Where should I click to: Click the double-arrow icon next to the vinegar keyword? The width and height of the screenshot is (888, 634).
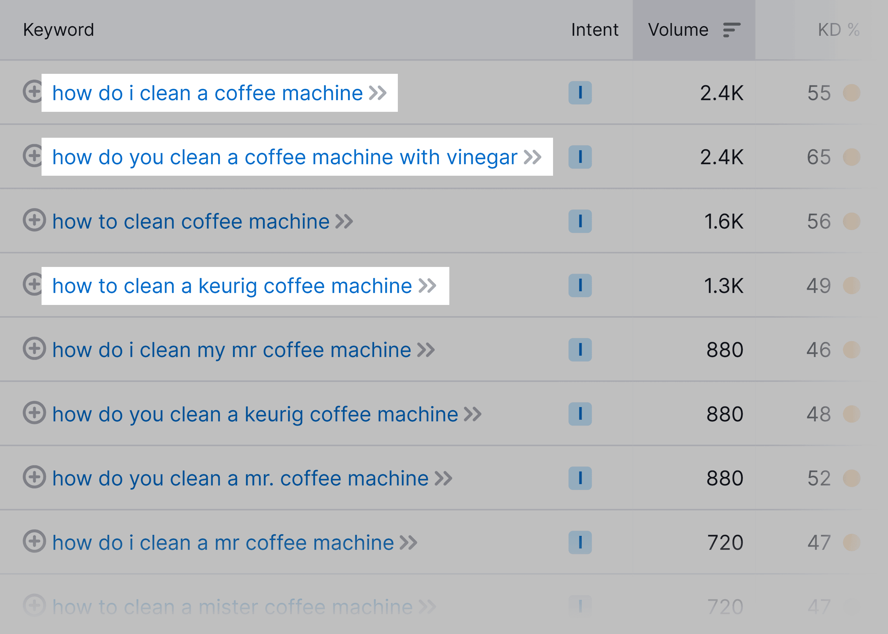pyautogui.click(x=532, y=157)
